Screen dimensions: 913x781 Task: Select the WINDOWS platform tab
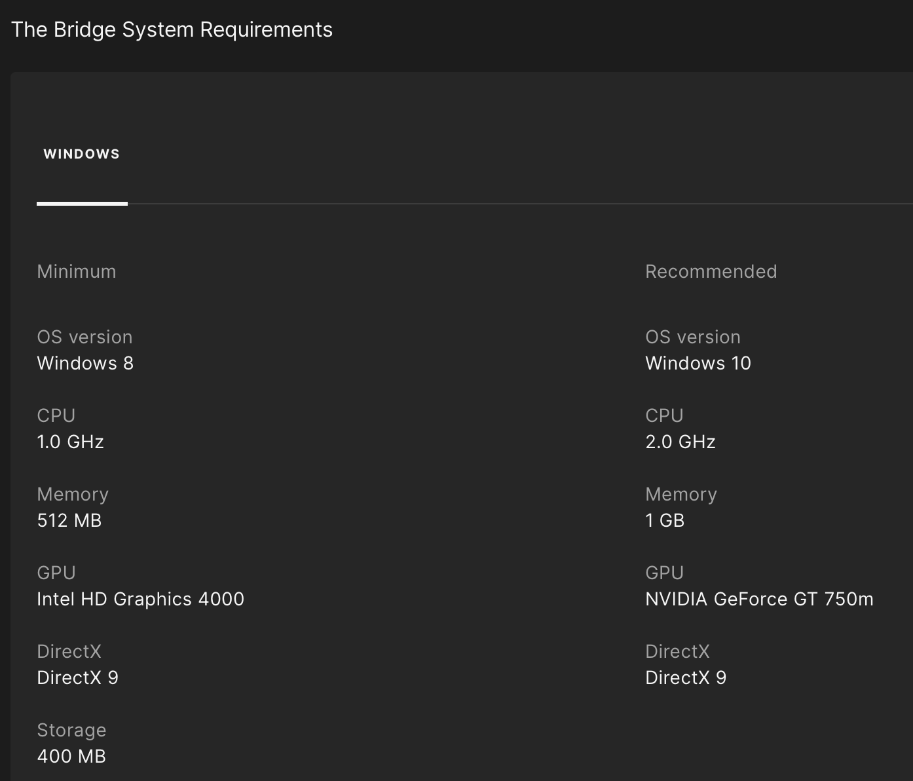82,154
